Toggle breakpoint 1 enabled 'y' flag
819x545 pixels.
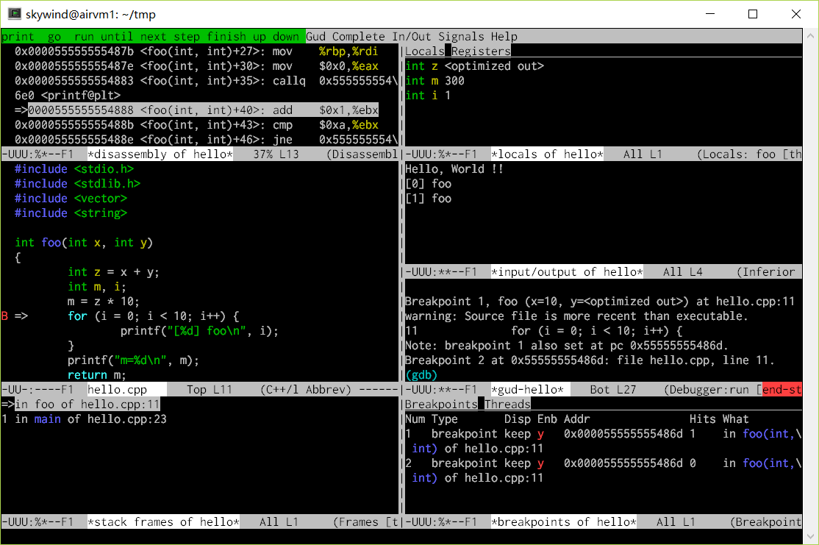(x=540, y=434)
